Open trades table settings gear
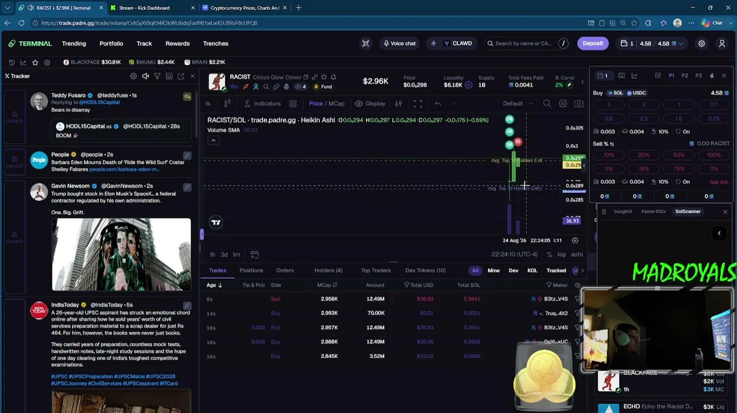Viewport: 737px width, 413px height. (577, 285)
